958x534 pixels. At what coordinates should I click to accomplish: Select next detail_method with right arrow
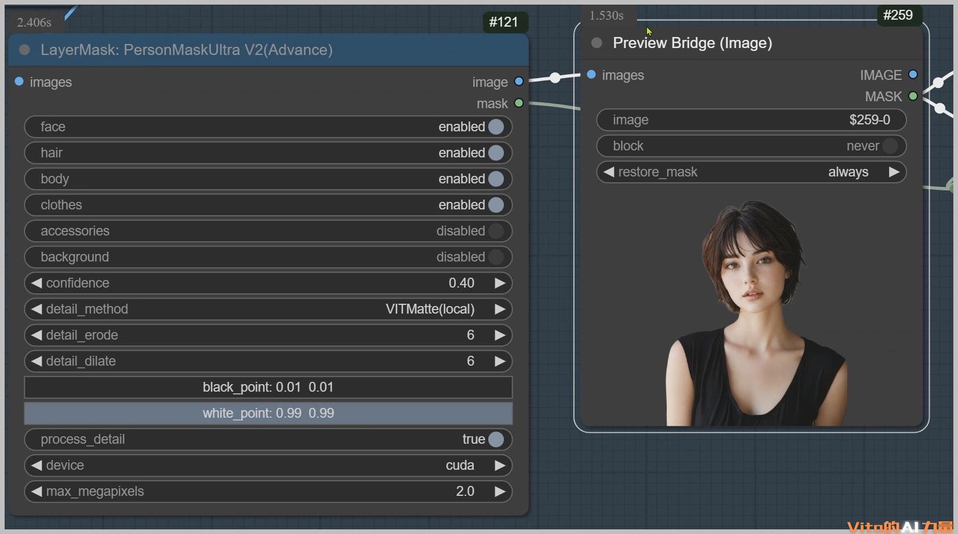click(500, 309)
